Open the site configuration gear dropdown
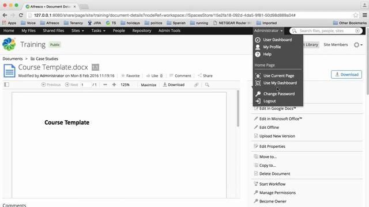The height and width of the screenshot is (207, 369). click(358, 45)
